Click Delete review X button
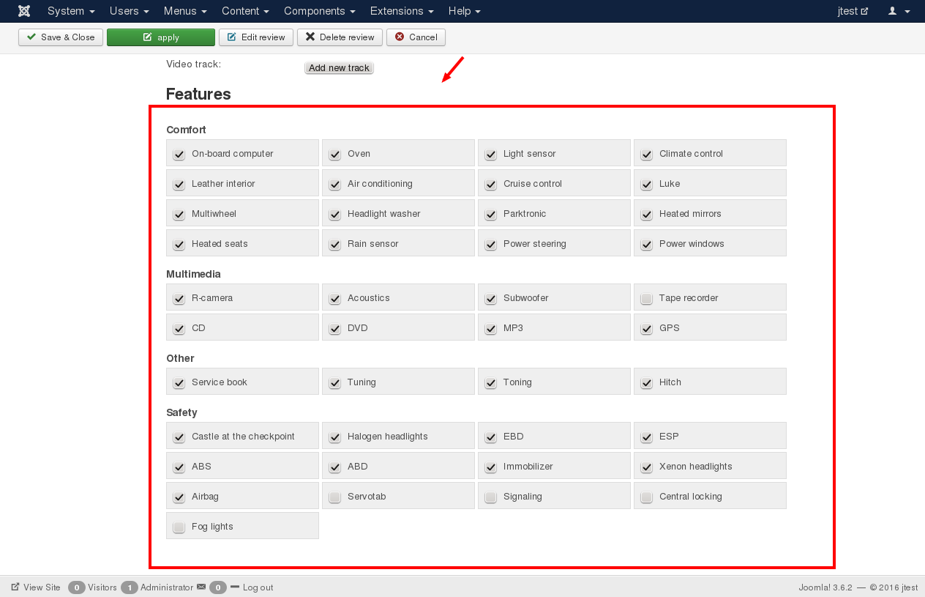This screenshot has height=597, width=925. (340, 37)
